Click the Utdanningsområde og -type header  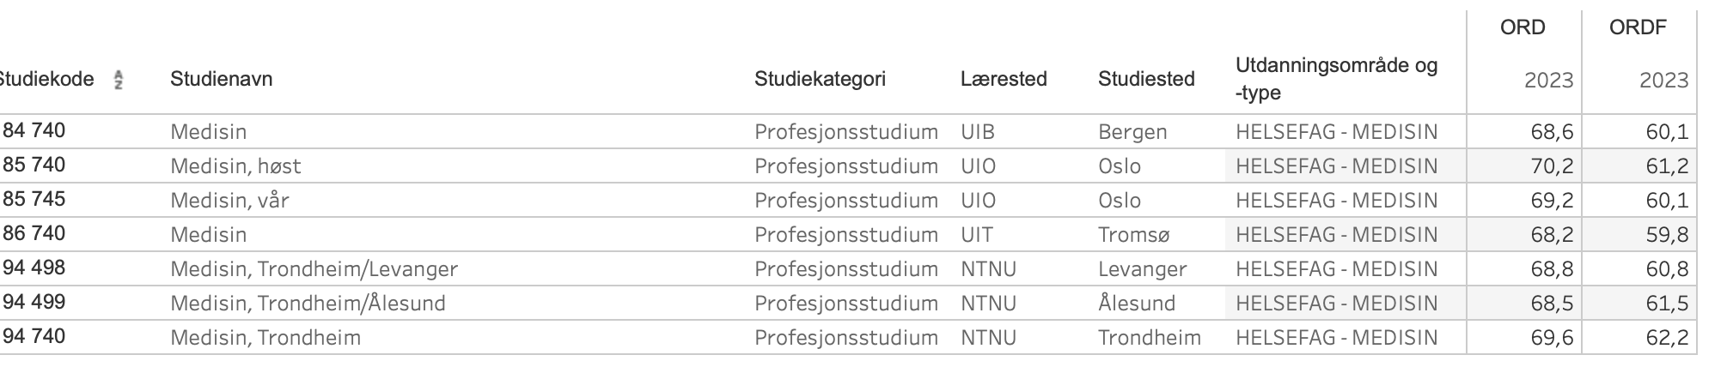point(1336,79)
